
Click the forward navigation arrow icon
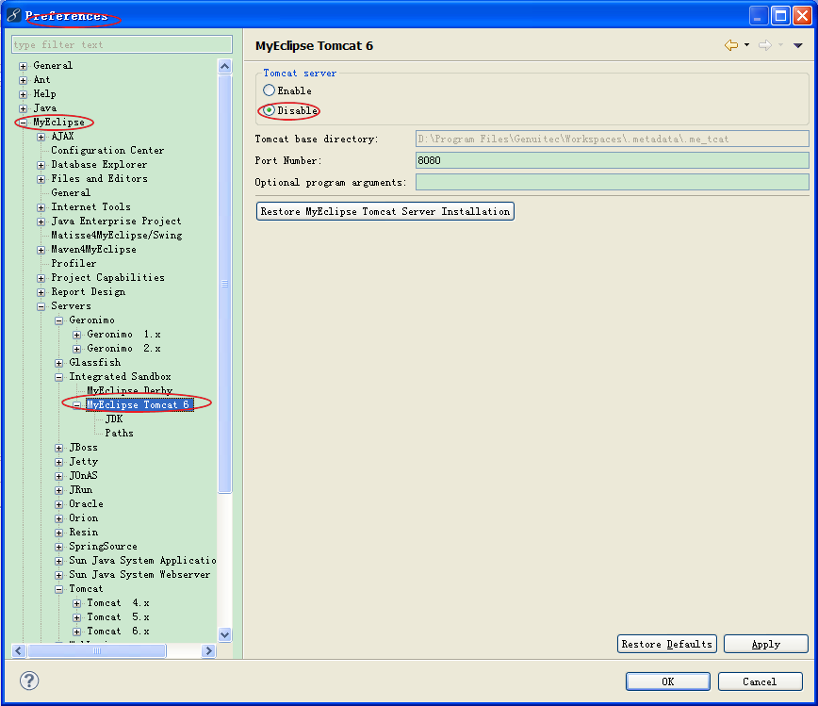(765, 45)
